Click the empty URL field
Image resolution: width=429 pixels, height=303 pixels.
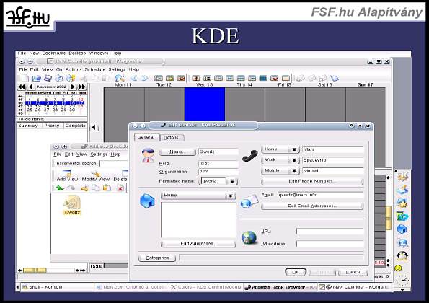point(330,232)
